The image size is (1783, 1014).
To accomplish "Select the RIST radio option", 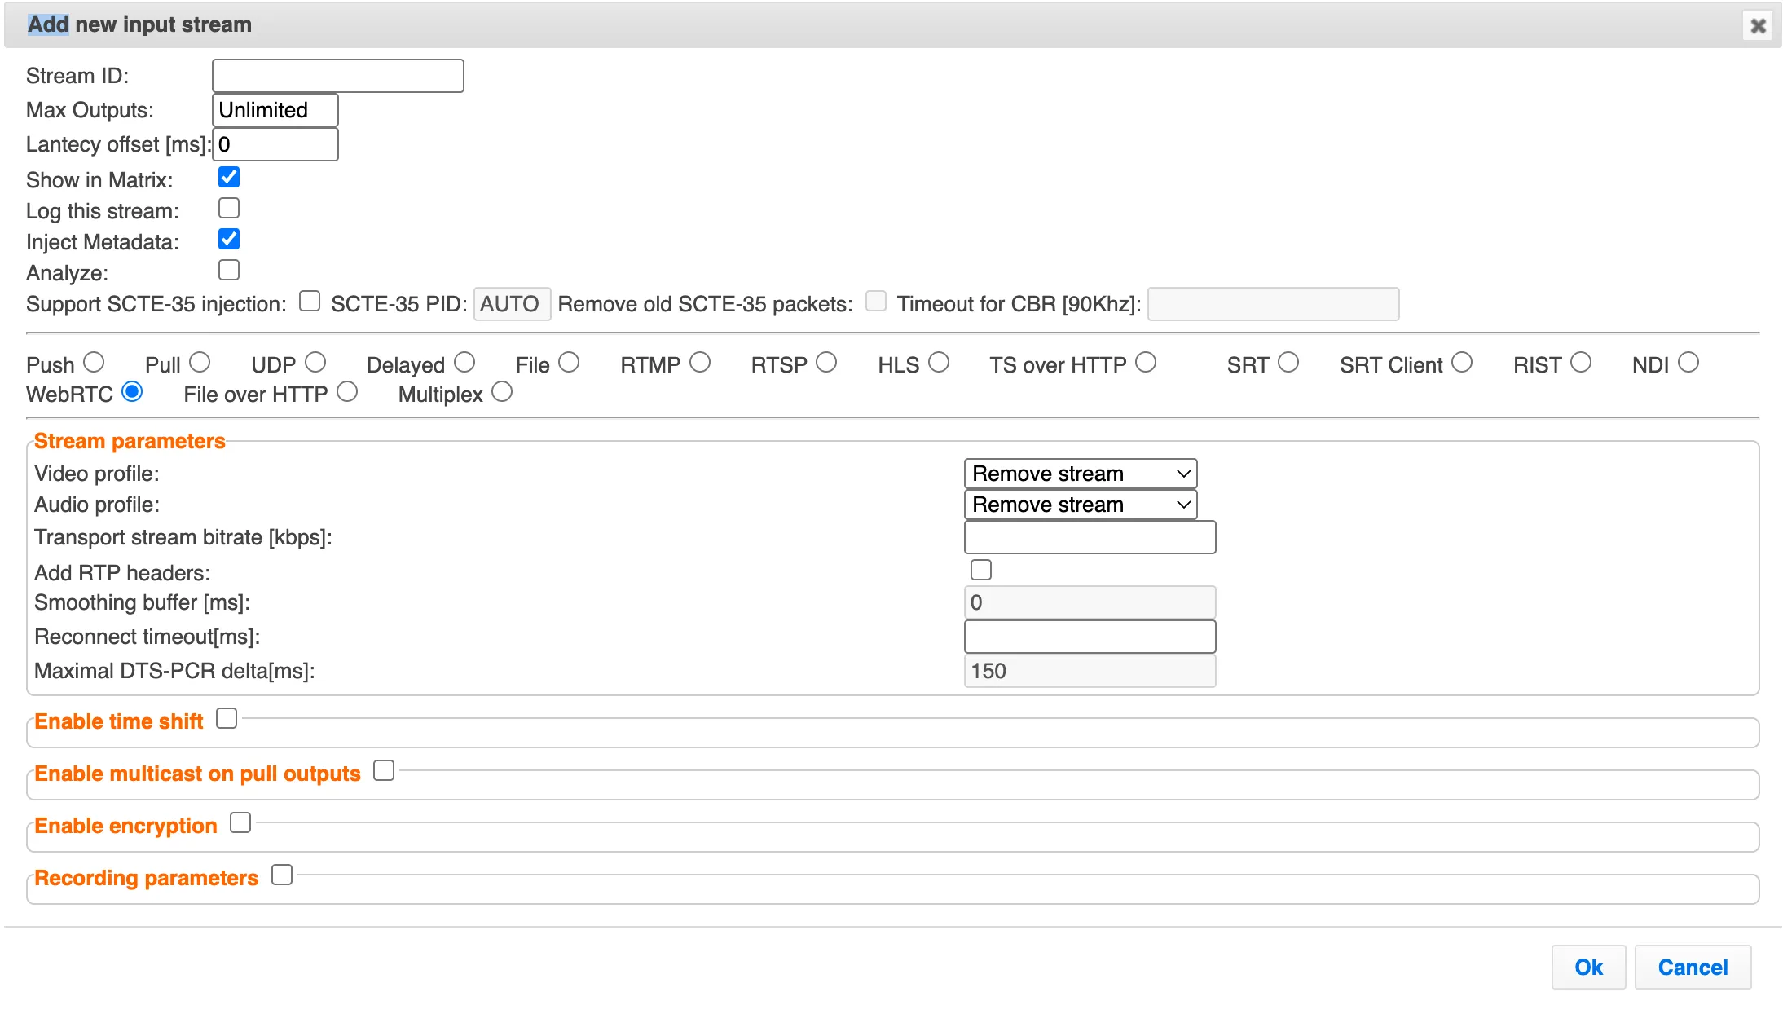I will pyautogui.click(x=1581, y=362).
